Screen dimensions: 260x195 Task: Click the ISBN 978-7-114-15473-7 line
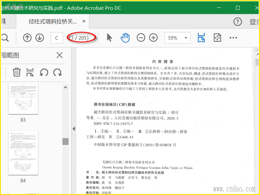click(x=113, y=124)
